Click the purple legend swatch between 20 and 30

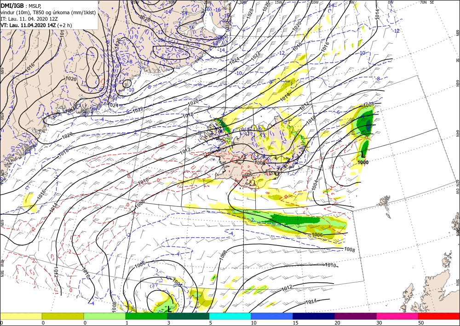click(355, 316)
